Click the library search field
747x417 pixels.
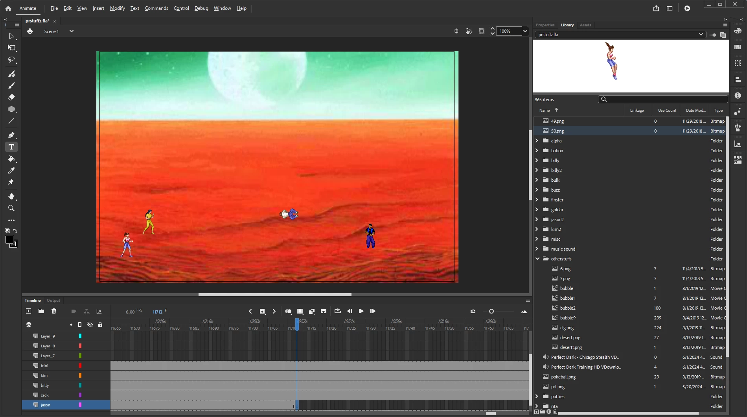click(x=663, y=100)
